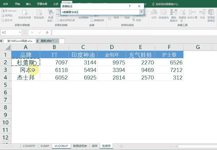Click header cell 品牌
Image resolution: width=217 pixels, height=150 pixels.
click(x=26, y=55)
